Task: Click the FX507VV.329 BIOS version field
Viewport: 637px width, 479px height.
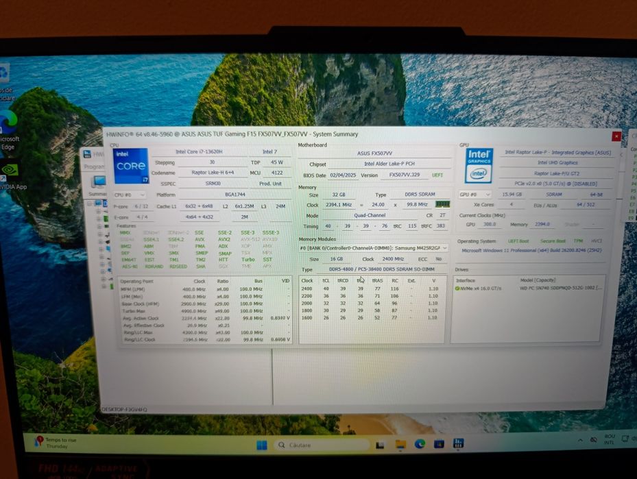Action: [x=404, y=175]
